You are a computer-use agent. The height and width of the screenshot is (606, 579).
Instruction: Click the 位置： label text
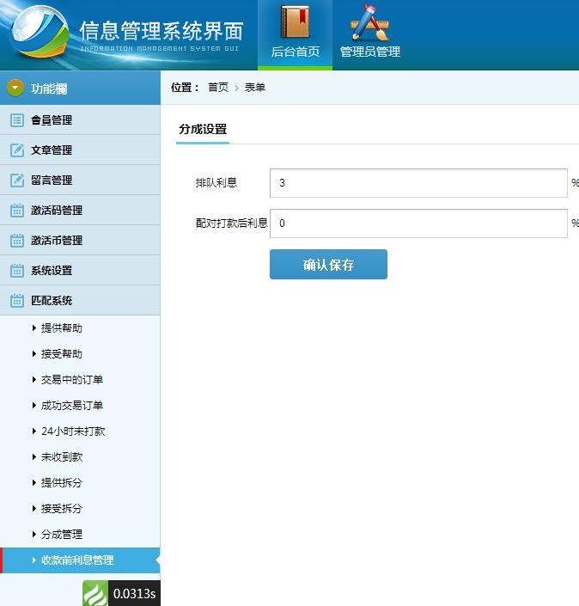[185, 88]
